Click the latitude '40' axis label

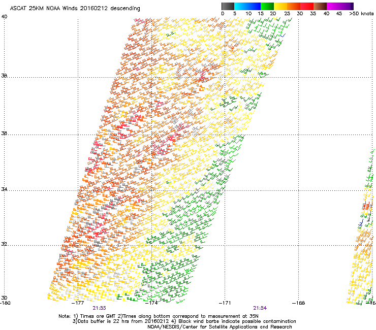click(x=4, y=17)
